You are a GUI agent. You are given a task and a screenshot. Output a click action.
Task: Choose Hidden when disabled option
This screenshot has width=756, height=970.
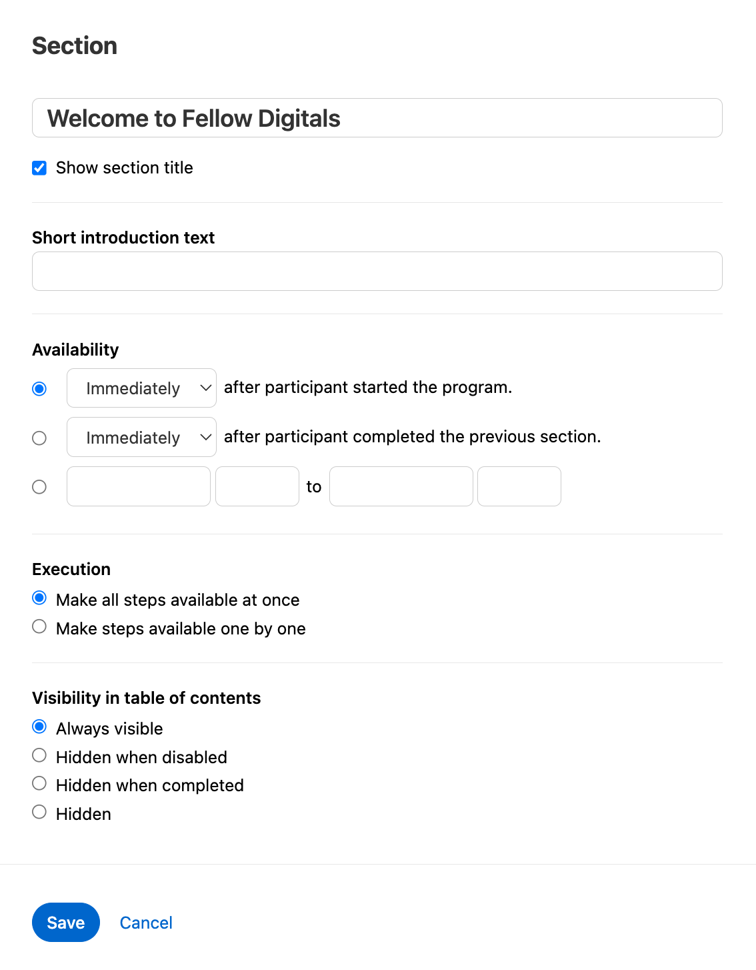(x=39, y=755)
